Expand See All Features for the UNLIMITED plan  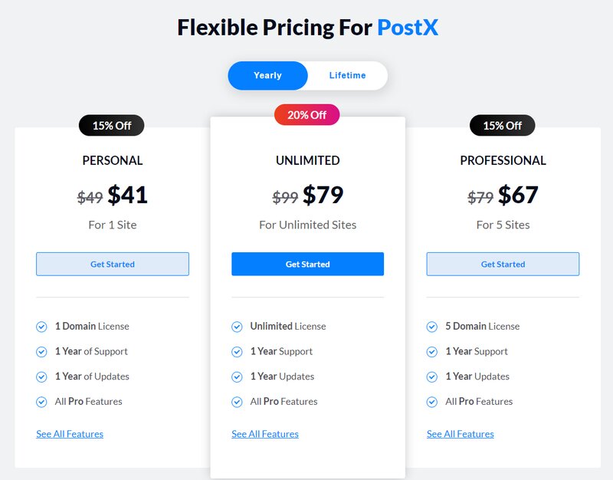point(265,433)
